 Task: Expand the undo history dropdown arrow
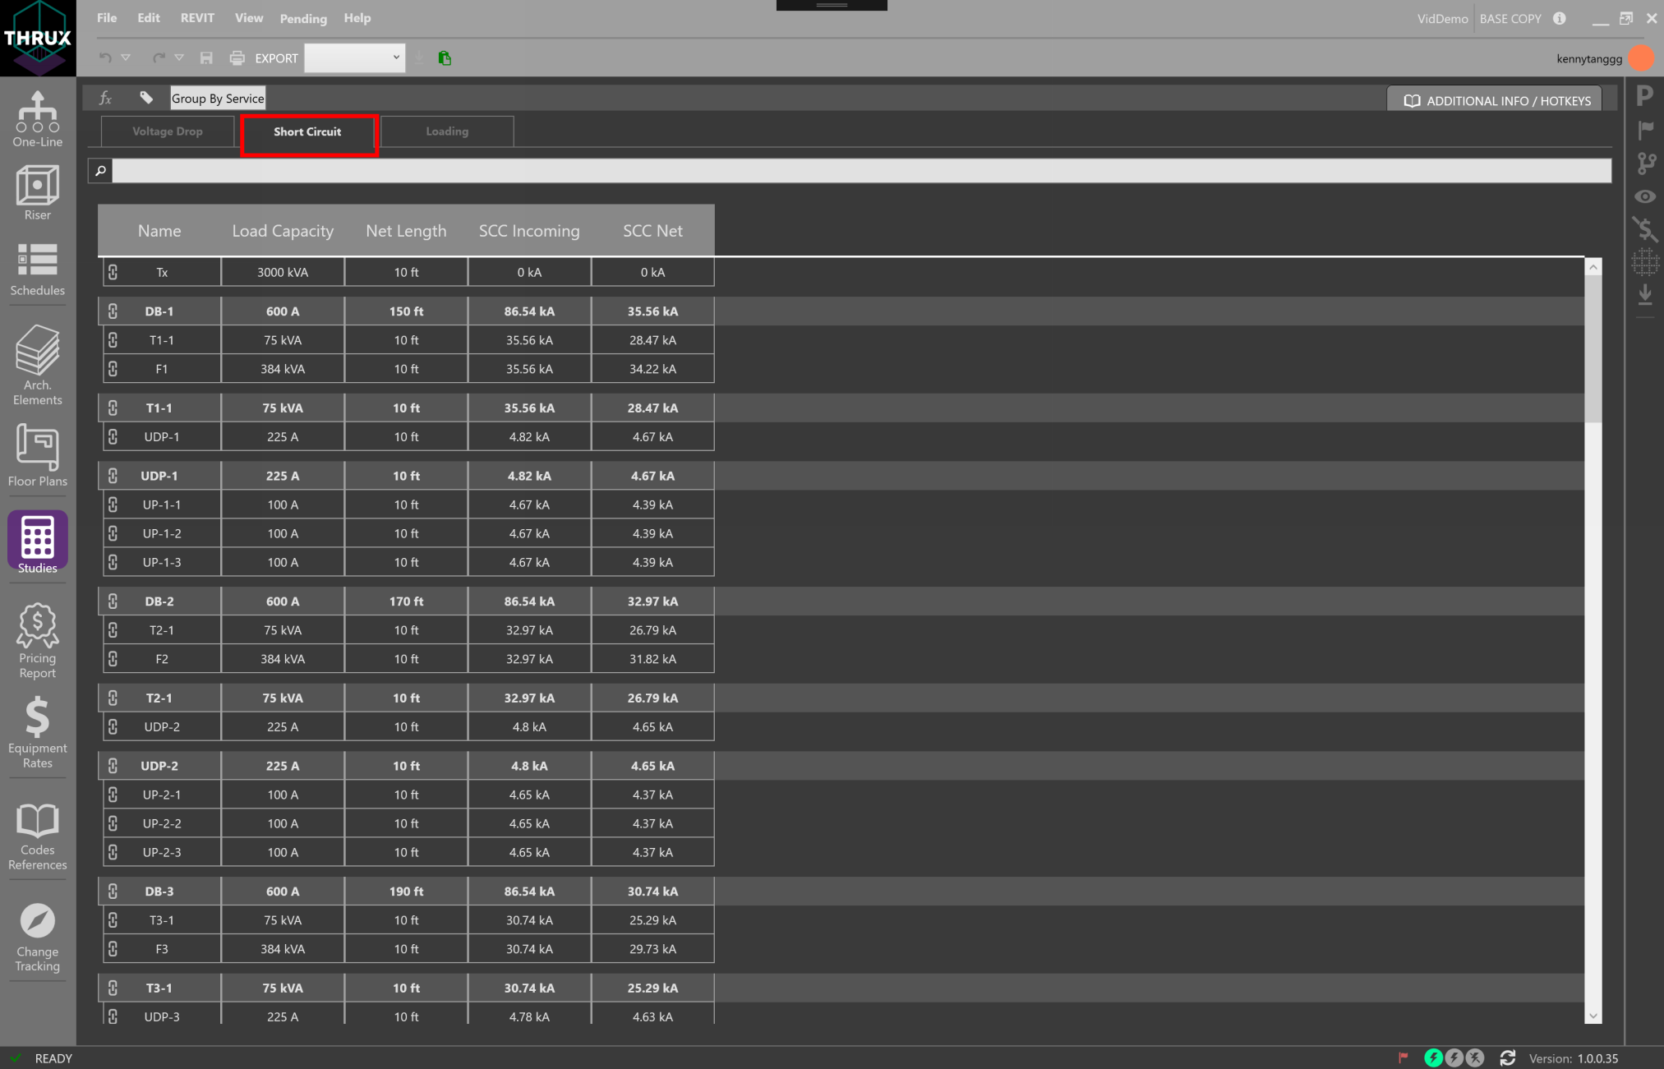(x=126, y=58)
